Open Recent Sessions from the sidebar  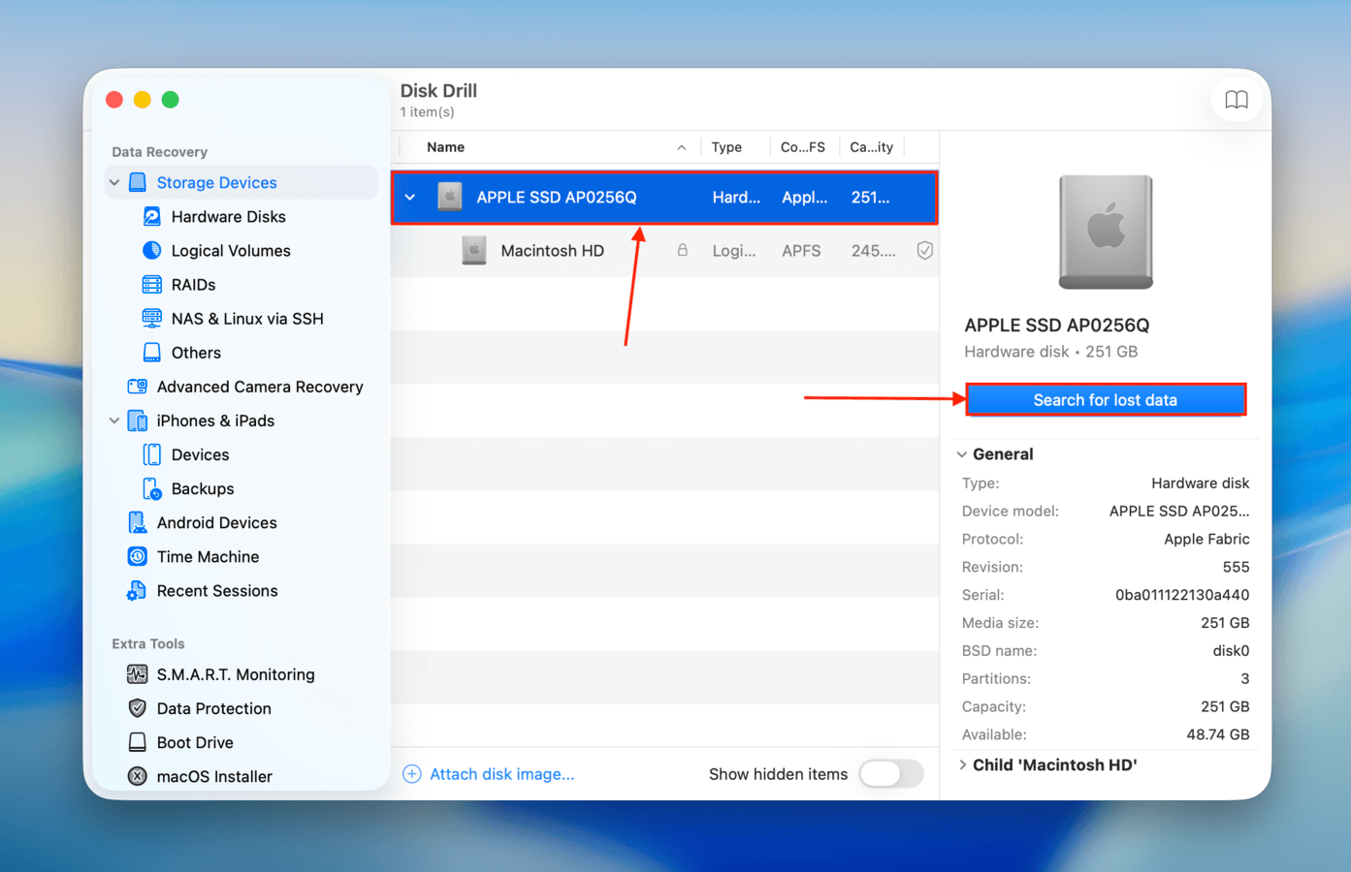tap(136, 590)
